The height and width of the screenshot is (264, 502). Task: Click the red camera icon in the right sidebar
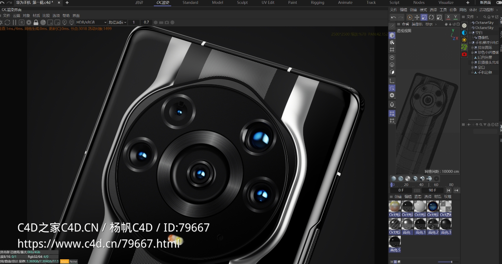464,54
